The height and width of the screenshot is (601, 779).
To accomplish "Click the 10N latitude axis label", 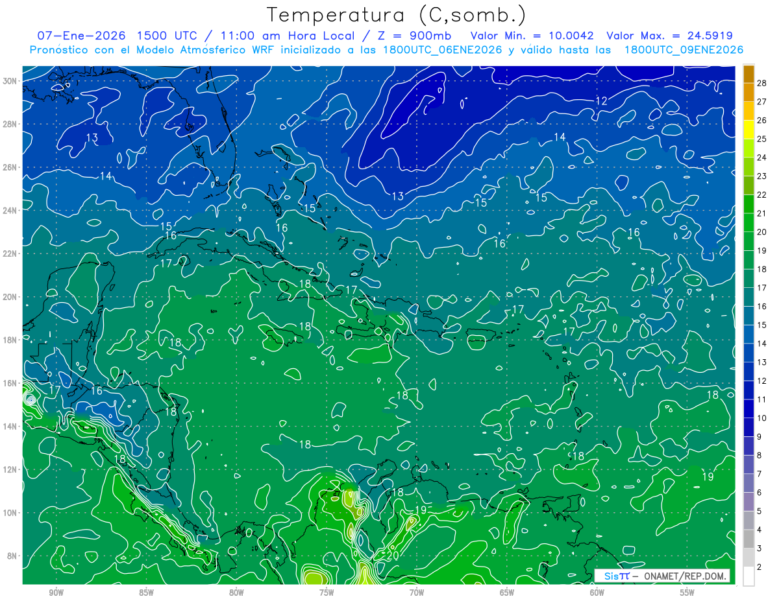I will click(10, 513).
